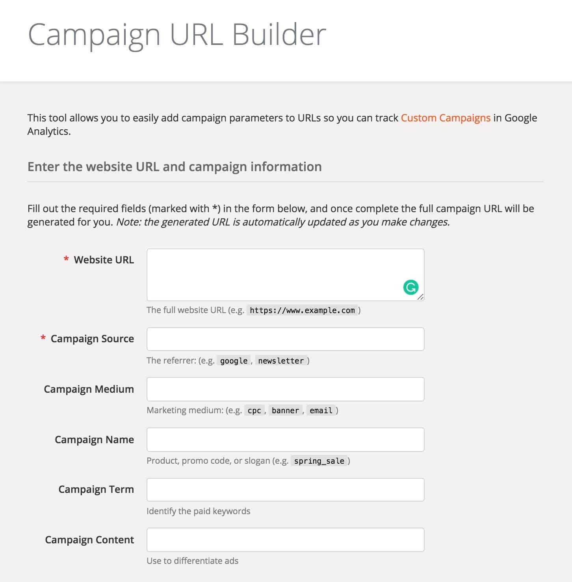Focus the Campaign Term input field
Viewport: 572px width, 582px height.
[x=286, y=490]
